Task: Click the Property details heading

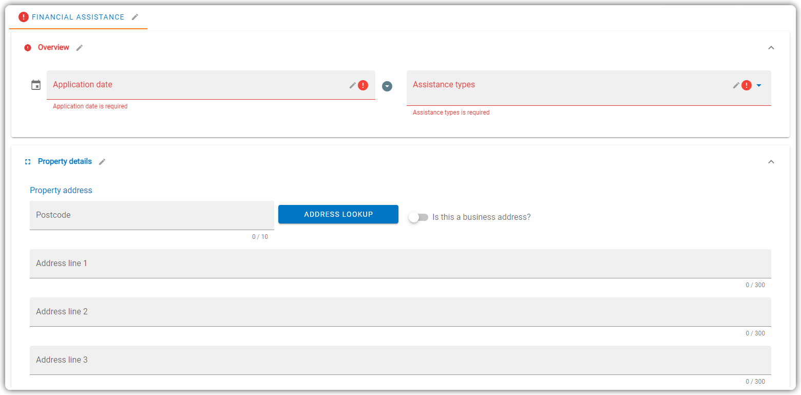Action: pyautogui.click(x=65, y=161)
